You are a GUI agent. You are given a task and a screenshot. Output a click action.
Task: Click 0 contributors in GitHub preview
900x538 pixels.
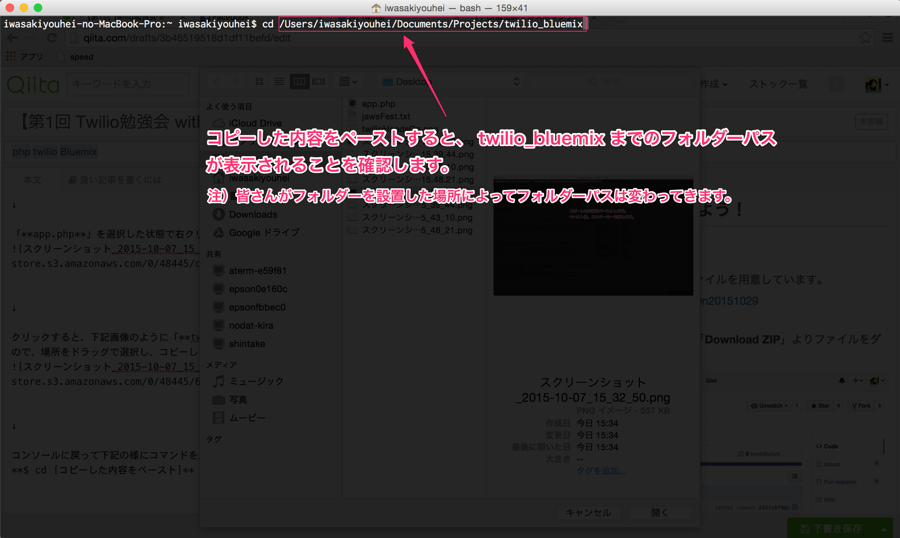pos(759,453)
